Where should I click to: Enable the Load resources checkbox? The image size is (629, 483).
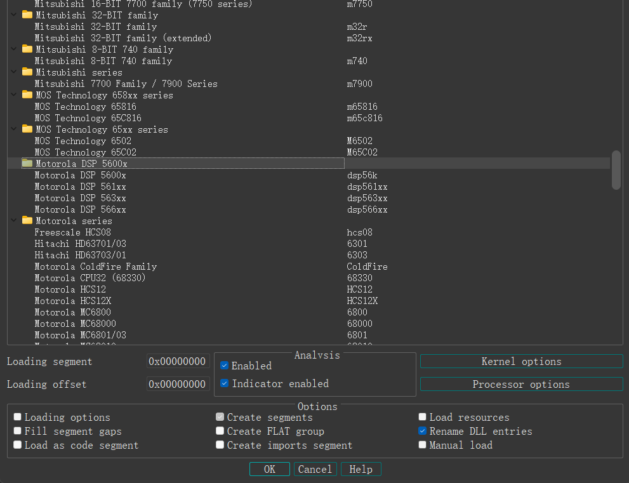[423, 417]
